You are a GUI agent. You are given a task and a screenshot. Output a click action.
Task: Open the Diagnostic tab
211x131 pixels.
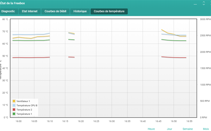pyautogui.click(x=8, y=11)
